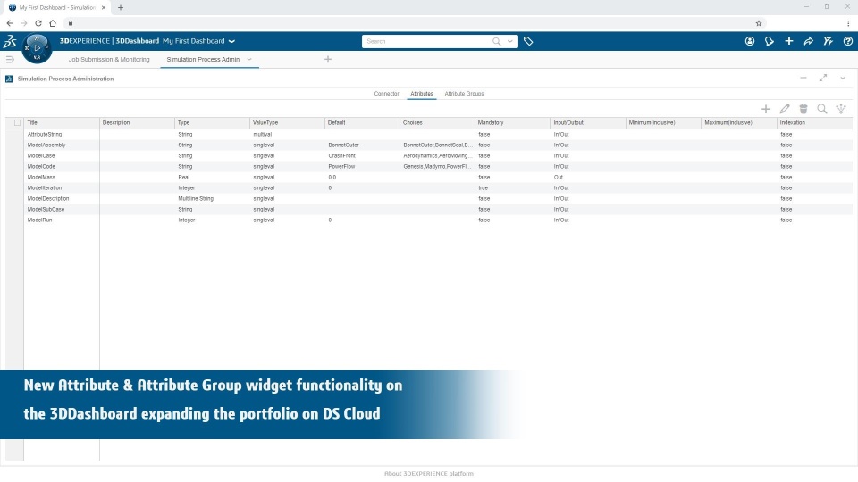The image size is (858, 482).
Task: Expand the search options chevron
Action: 510,41
